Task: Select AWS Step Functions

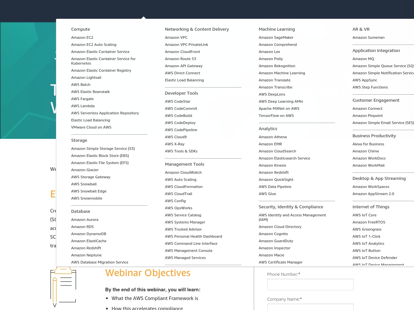Action: (370, 87)
